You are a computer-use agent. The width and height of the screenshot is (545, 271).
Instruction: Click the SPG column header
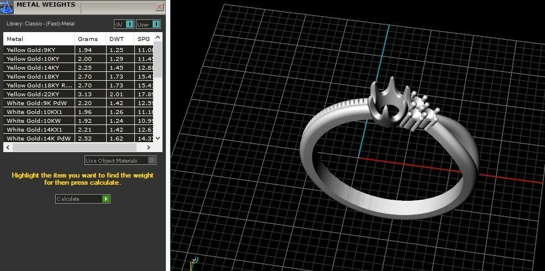(x=144, y=39)
